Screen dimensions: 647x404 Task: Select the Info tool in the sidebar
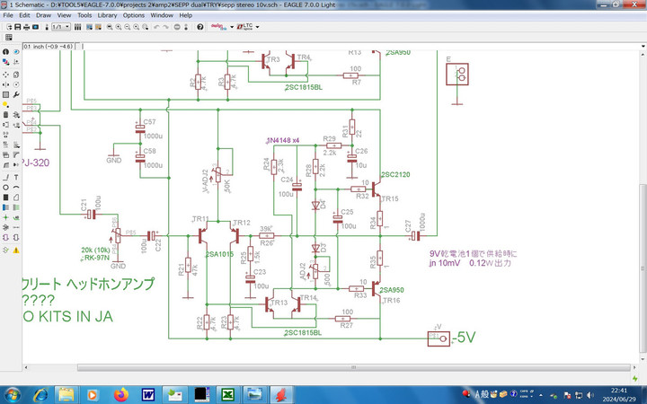pos(5,52)
